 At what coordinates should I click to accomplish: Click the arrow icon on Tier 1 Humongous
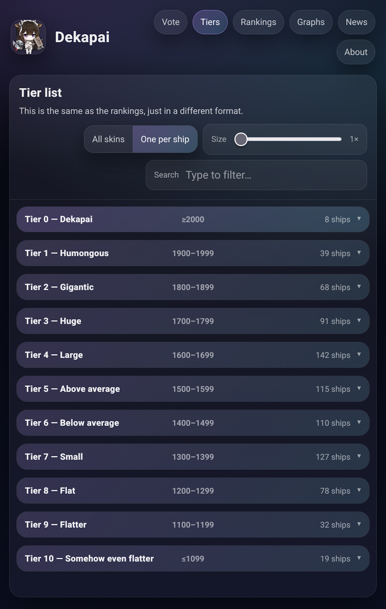pos(359,253)
